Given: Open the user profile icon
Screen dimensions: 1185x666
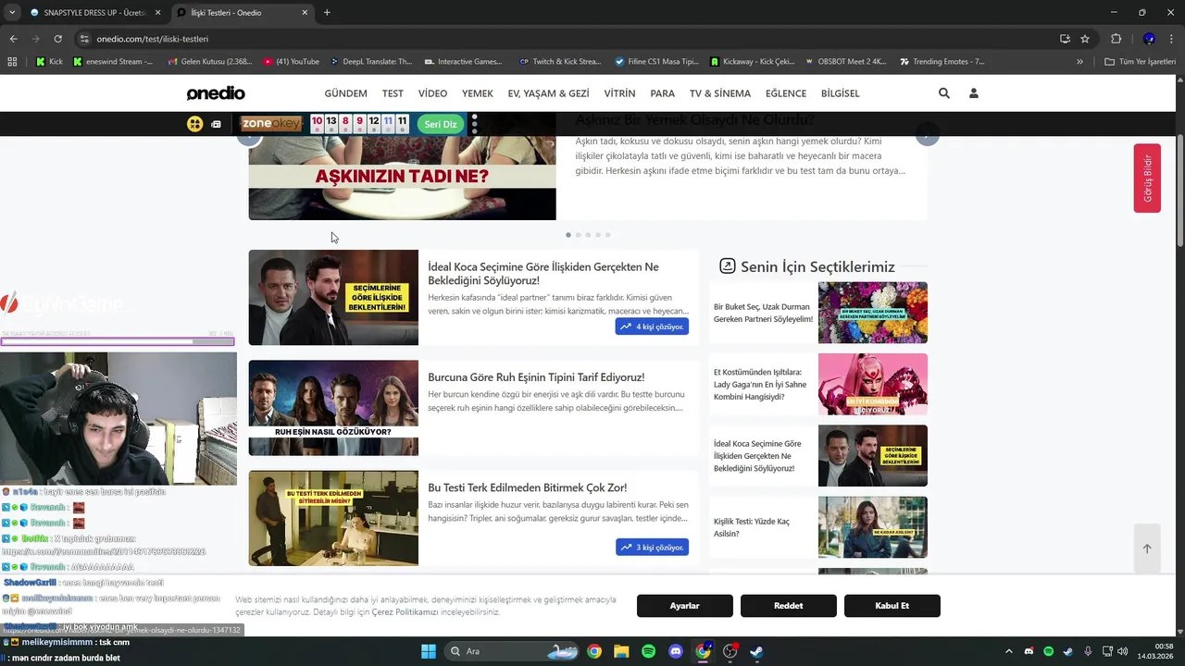Looking at the screenshot, I should point(974,93).
